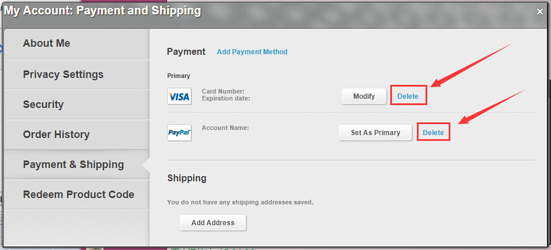Click the Add Address button

(213, 223)
